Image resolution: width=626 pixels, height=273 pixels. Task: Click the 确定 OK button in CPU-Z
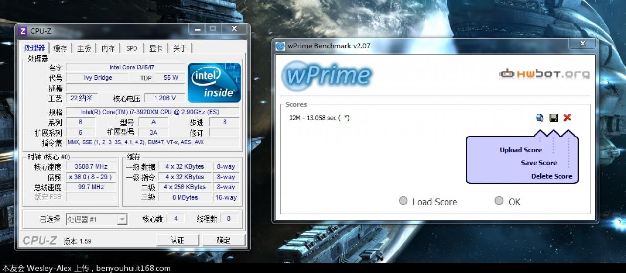click(x=224, y=240)
